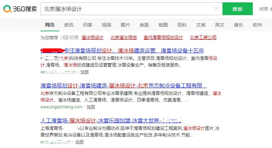Switch to the 视频 tab
Image resolution: width=272 pixels, height=148 pixels.
107,25
